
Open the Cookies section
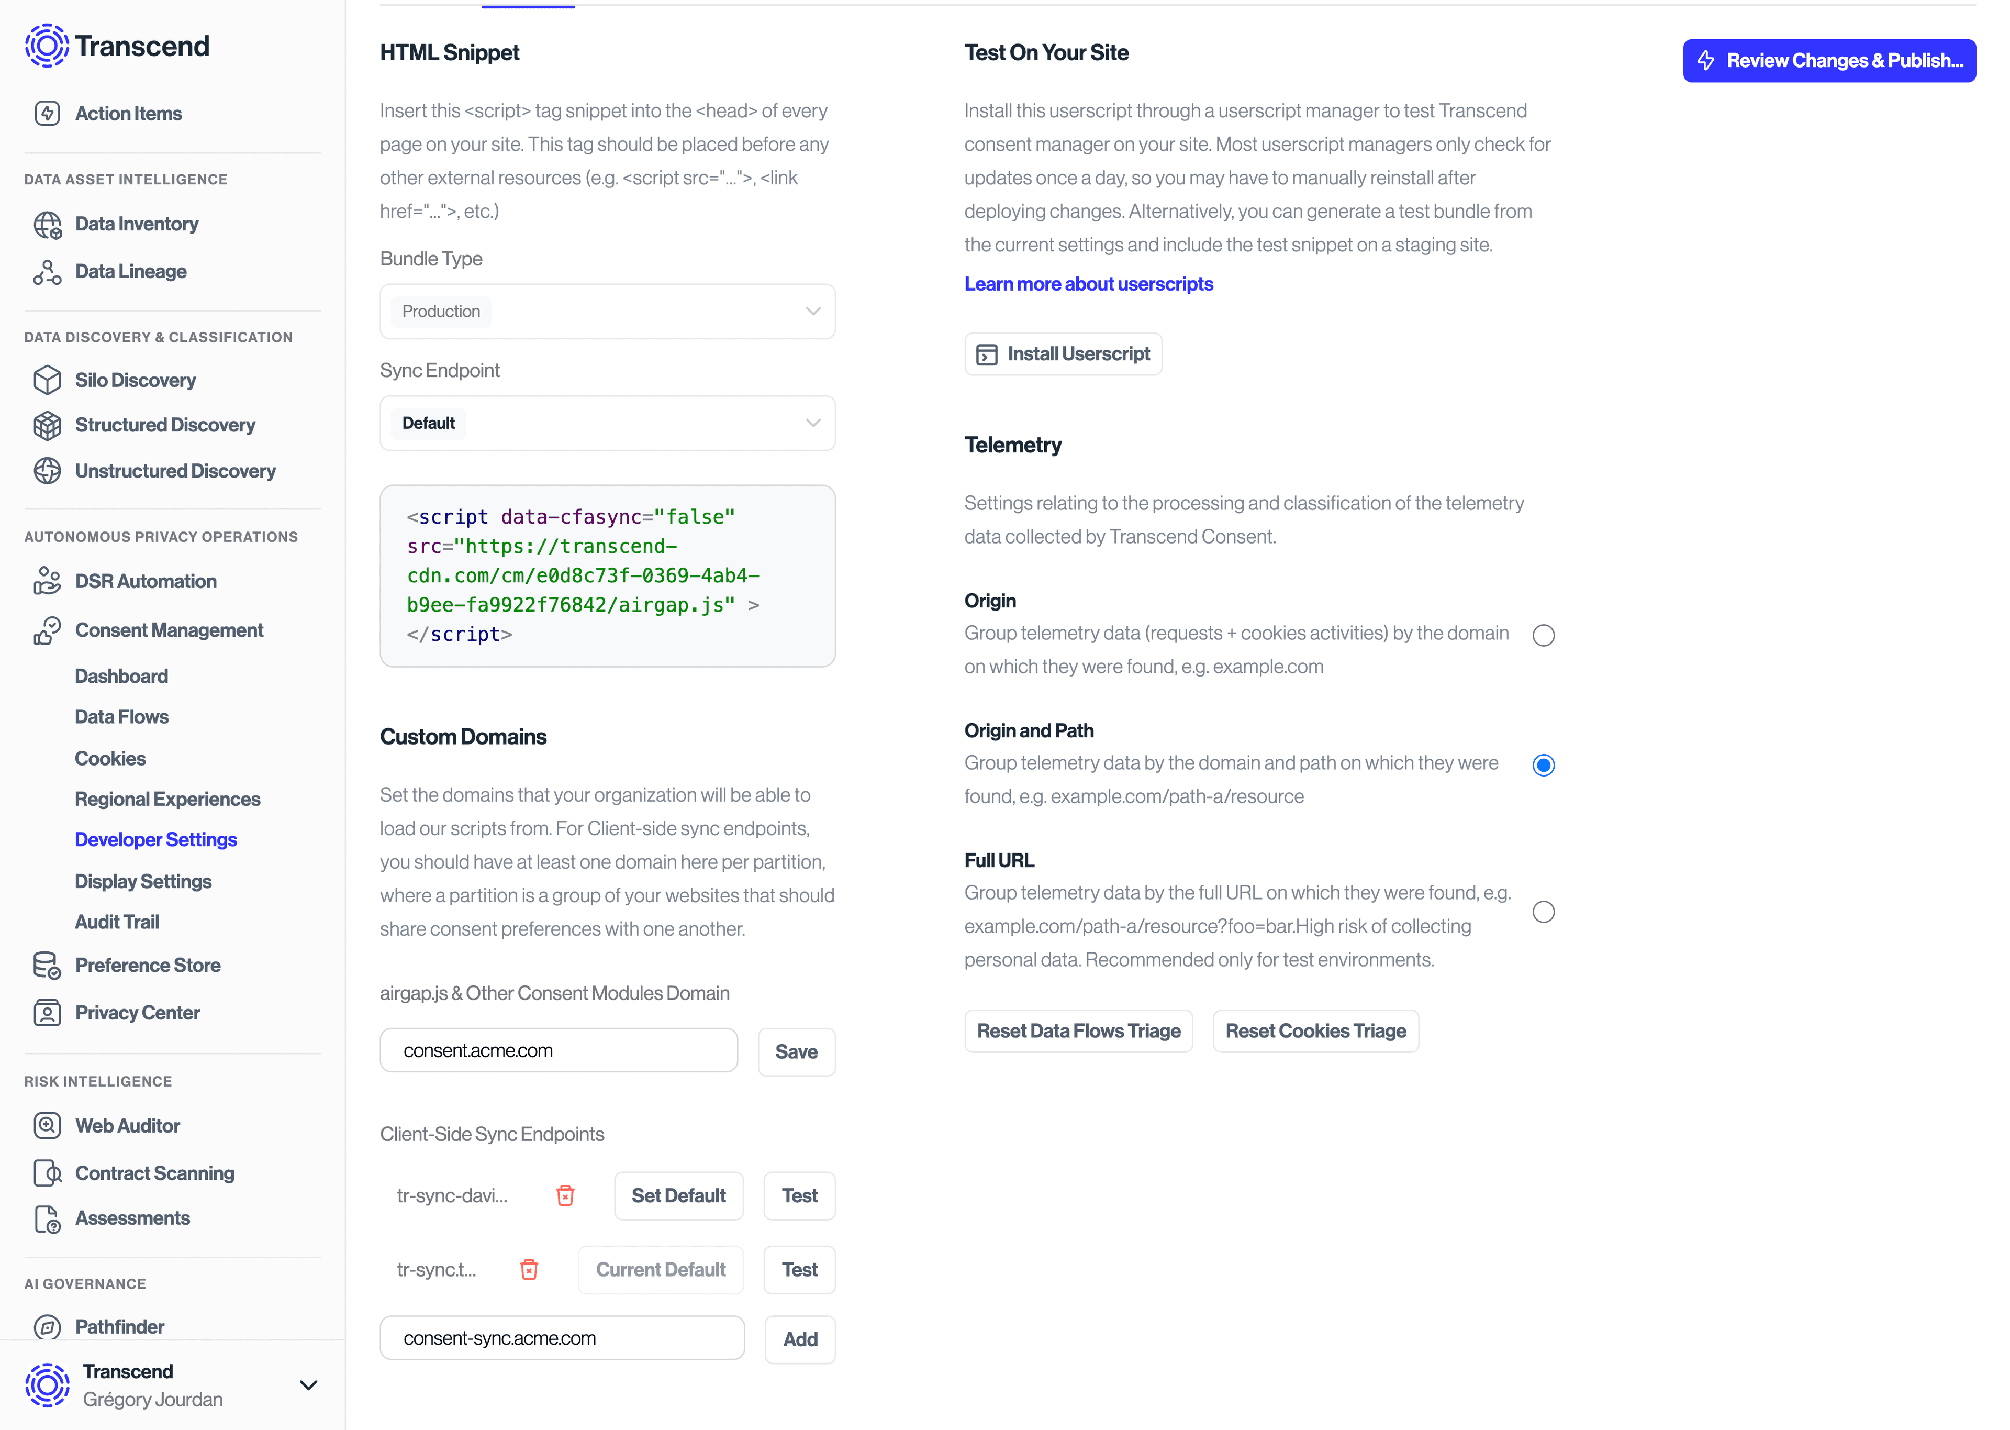pos(110,758)
